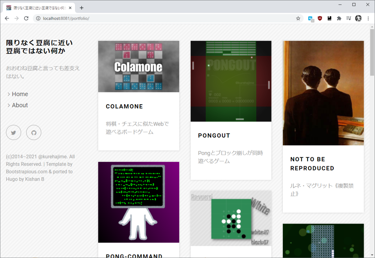Open the Chrome profile avatar
Image resolution: width=375 pixels, height=258 pixels.
tap(358, 18)
